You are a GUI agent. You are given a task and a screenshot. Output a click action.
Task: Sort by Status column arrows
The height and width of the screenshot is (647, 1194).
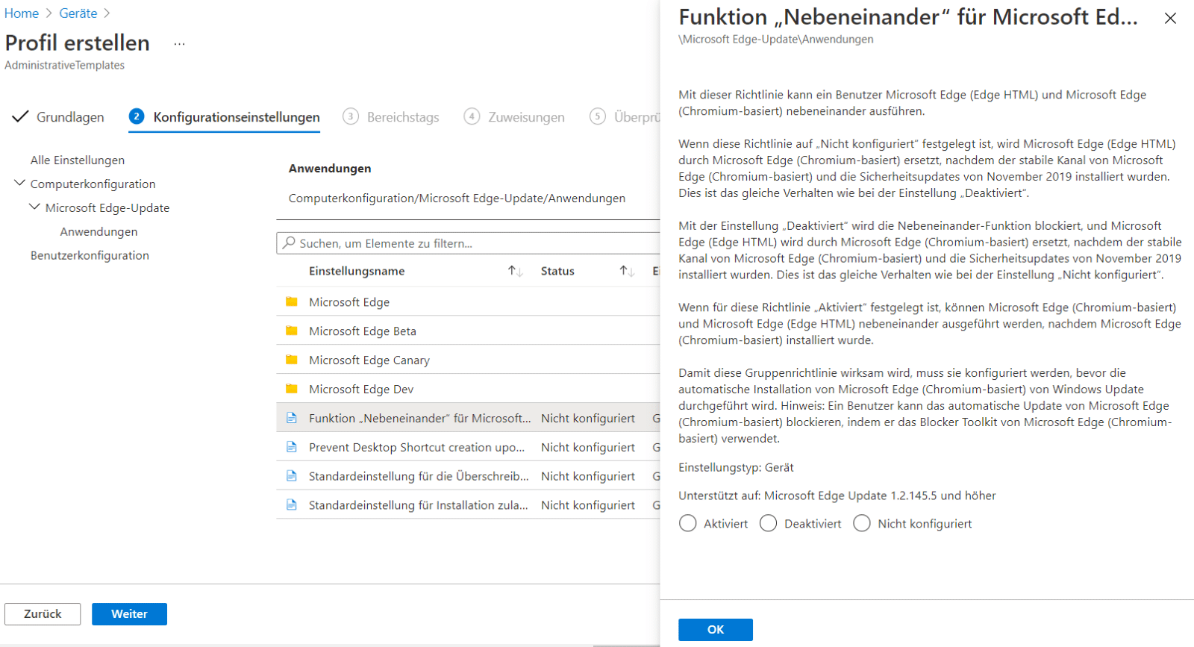(627, 271)
